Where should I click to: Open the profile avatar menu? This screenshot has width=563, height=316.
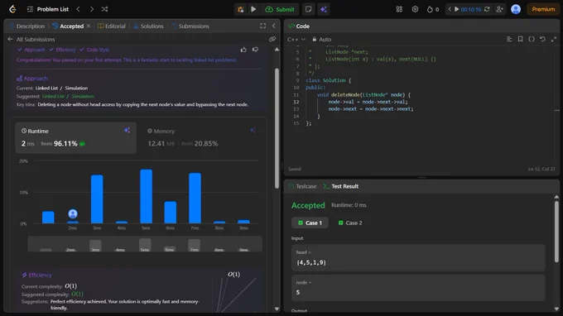click(516, 9)
